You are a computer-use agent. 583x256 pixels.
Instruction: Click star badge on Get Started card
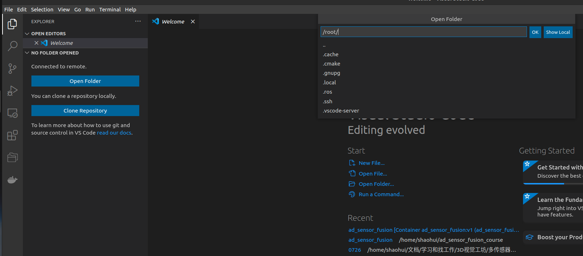[x=527, y=164]
